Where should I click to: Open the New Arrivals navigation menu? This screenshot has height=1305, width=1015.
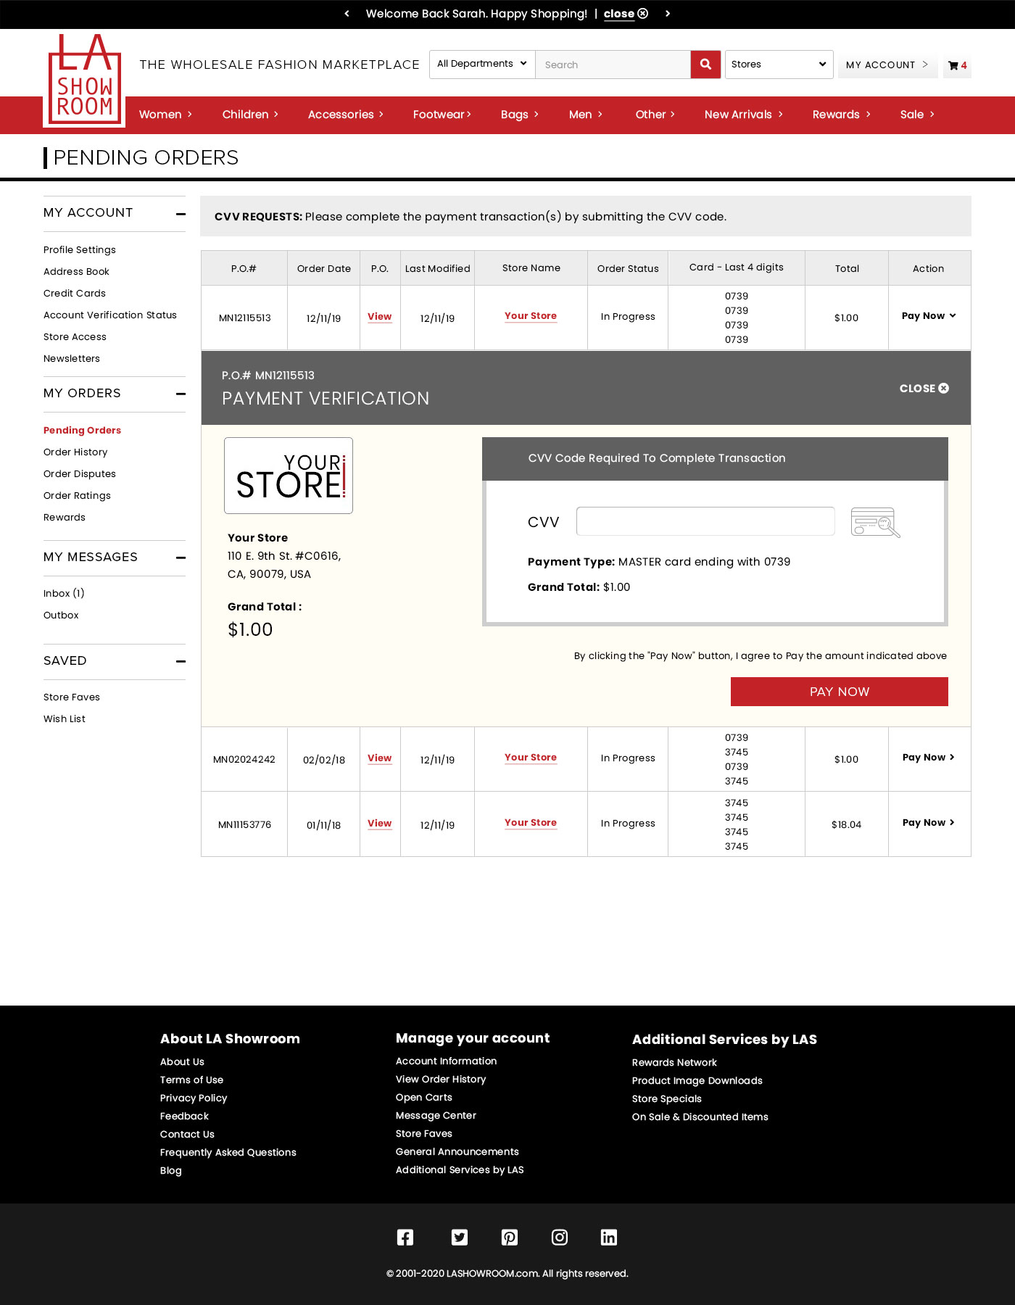[743, 115]
